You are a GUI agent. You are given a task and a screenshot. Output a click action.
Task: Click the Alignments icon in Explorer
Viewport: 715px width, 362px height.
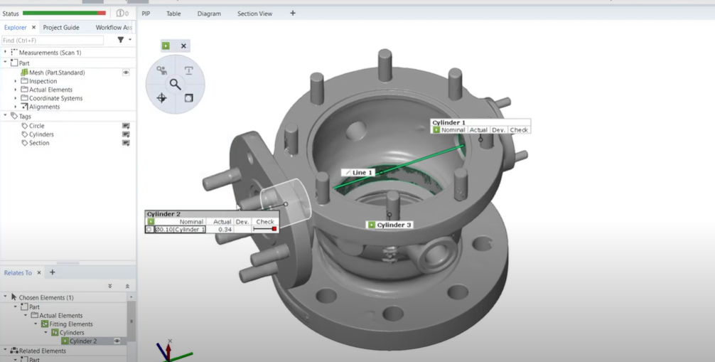(24, 107)
